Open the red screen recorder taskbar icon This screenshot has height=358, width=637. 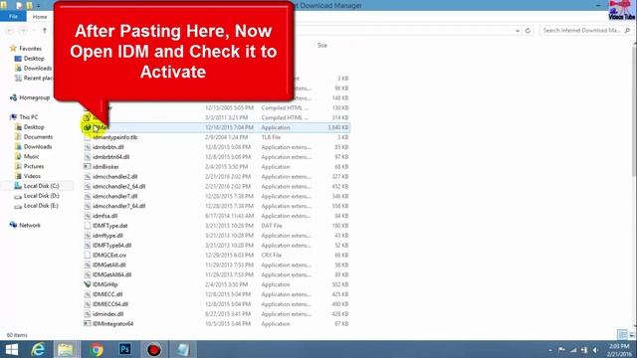coord(153,349)
